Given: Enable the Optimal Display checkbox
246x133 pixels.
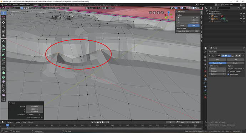Looking at the screenshot, I should (x=228, y=72).
